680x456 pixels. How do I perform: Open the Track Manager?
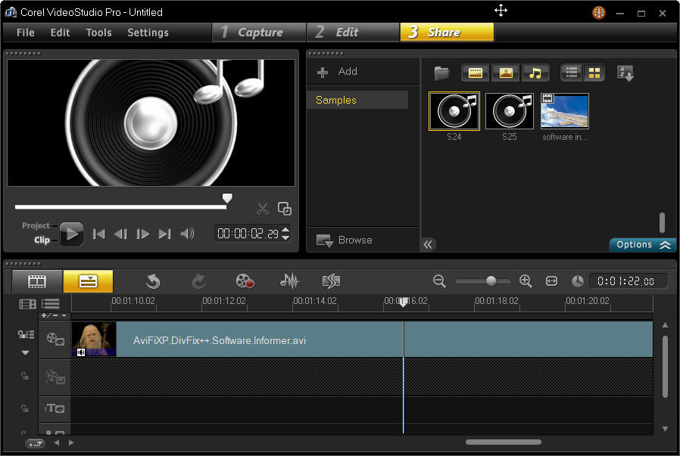point(51,304)
